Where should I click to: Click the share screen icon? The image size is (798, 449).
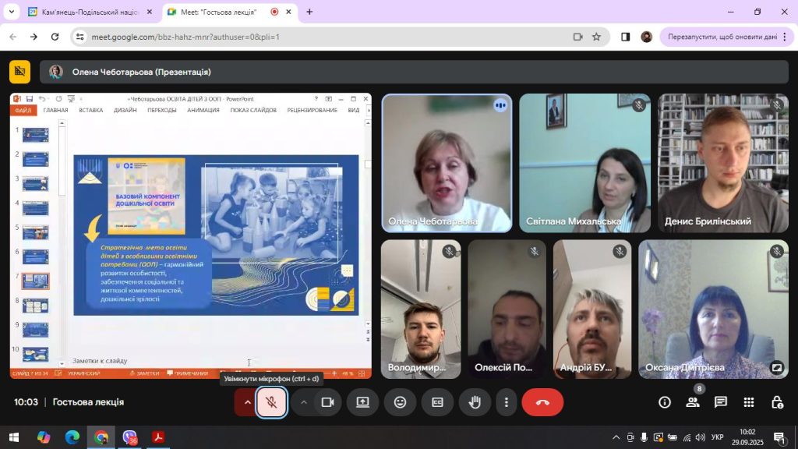[x=362, y=402]
